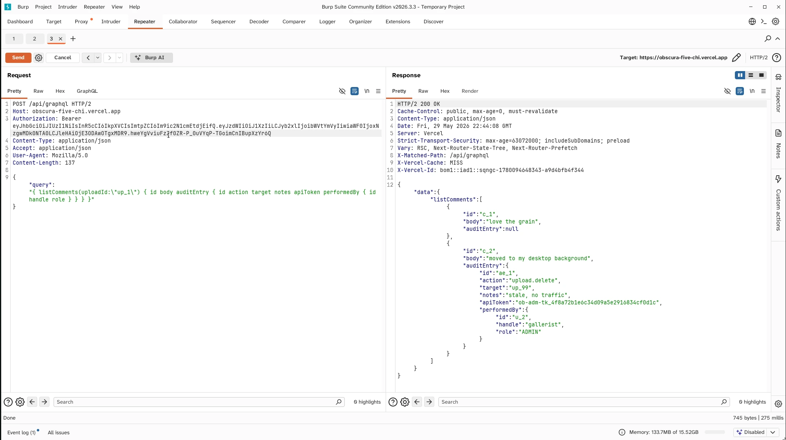The width and height of the screenshot is (786, 440).
Task: Open send options gear next to Send
Action: coord(38,58)
